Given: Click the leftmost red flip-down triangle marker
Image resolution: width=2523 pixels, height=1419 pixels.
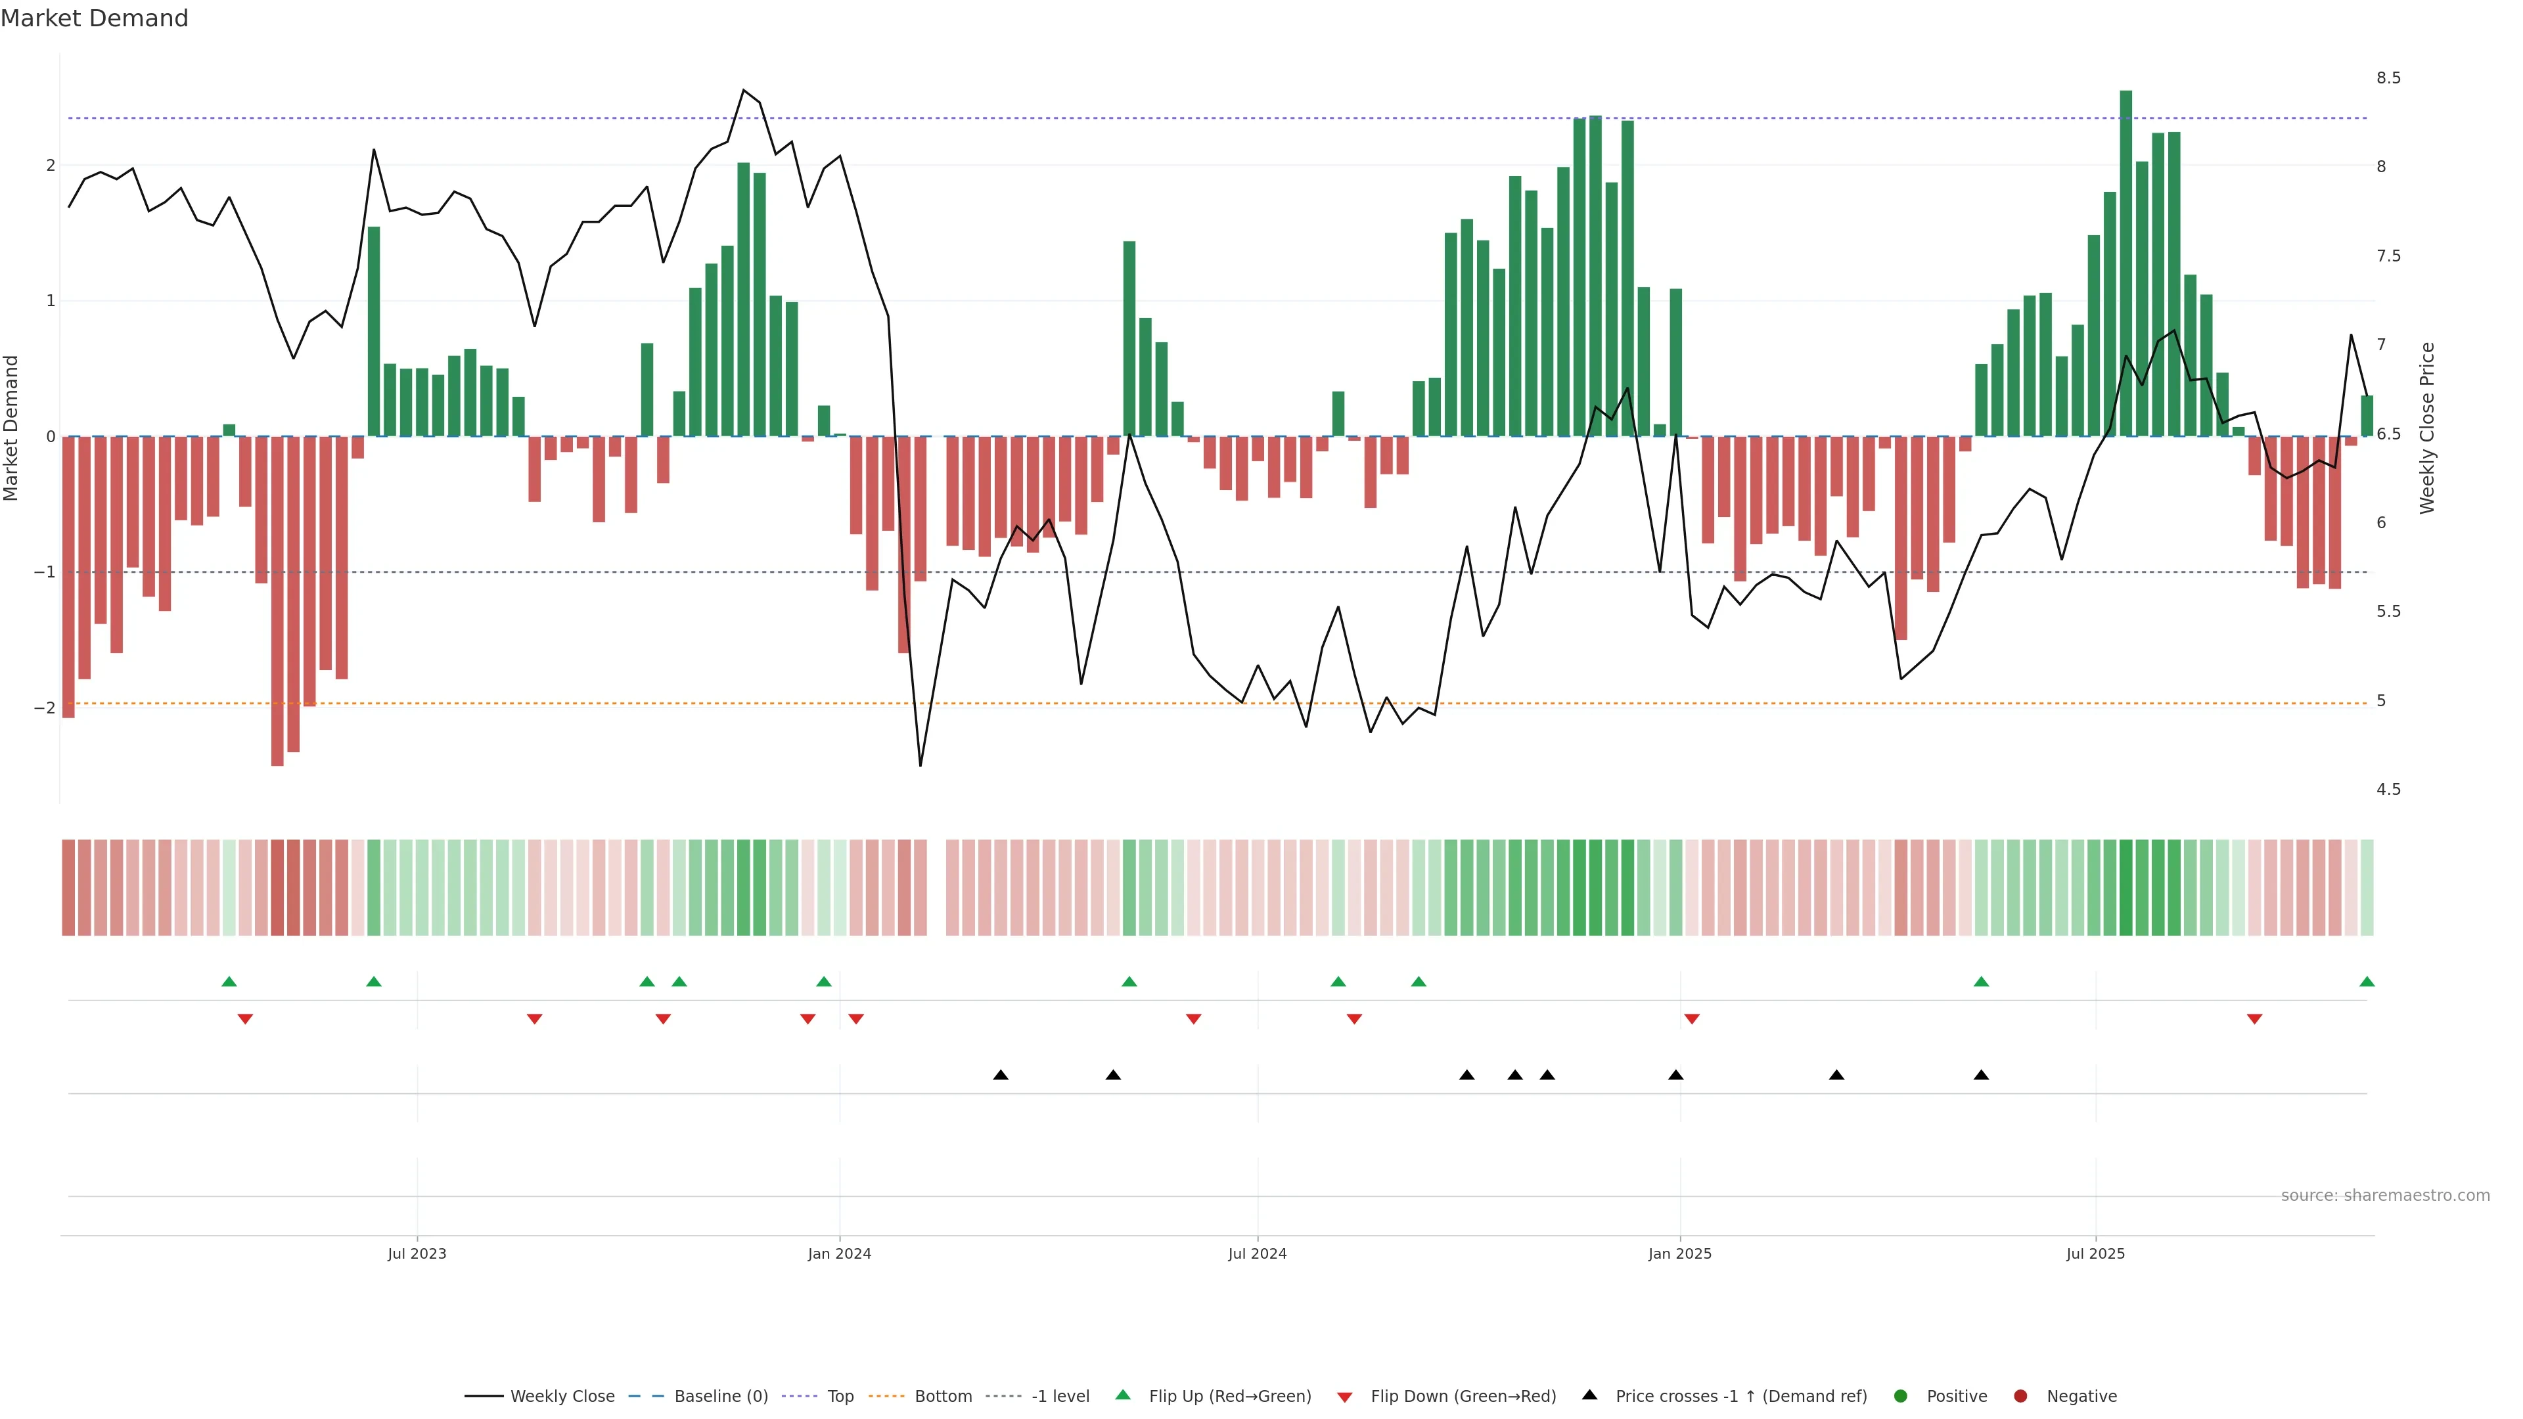Looking at the screenshot, I should [x=245, y=1020].
